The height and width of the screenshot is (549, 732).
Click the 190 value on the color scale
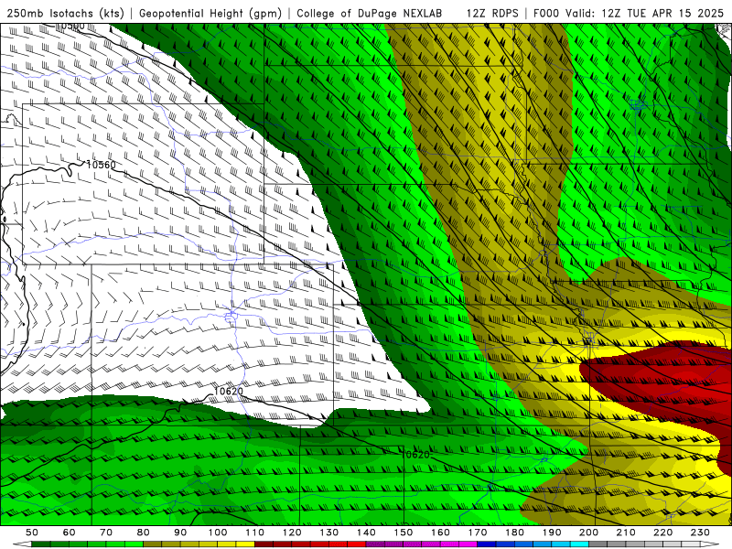click(x=552, y=533)
